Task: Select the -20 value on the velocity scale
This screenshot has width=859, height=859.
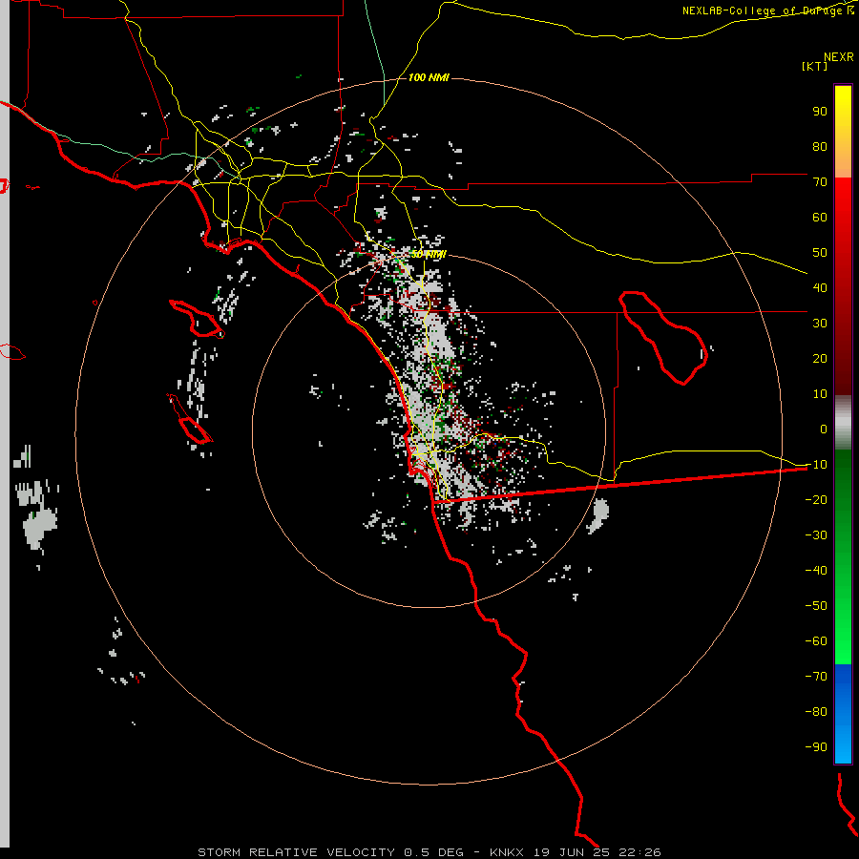Action: [816, 499]
